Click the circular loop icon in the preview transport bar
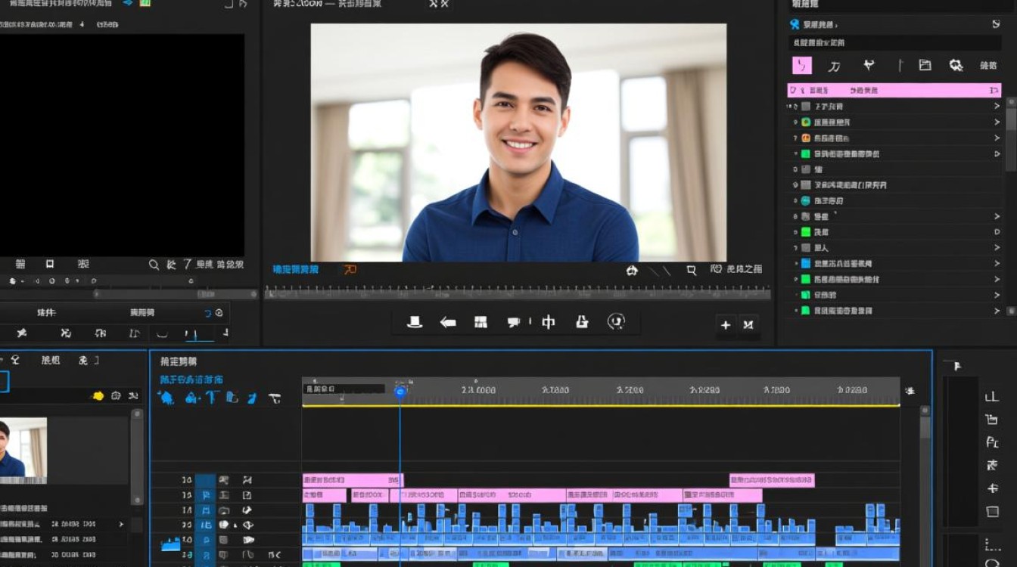The width and height of the screenshot is (1017, 567). point(616,322)
